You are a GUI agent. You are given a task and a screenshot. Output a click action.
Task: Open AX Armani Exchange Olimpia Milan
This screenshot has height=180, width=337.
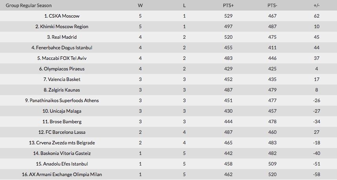click(x=64, y=175)
